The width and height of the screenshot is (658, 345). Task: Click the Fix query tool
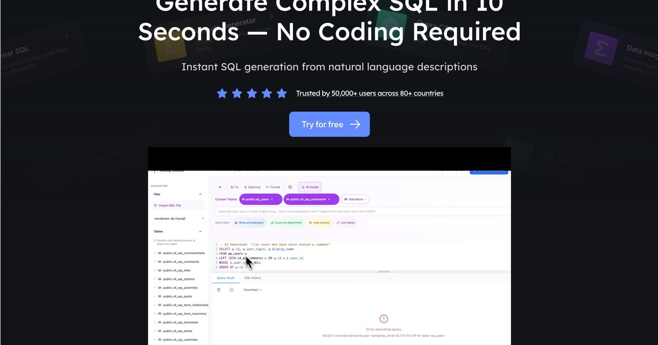click(234, 187)
